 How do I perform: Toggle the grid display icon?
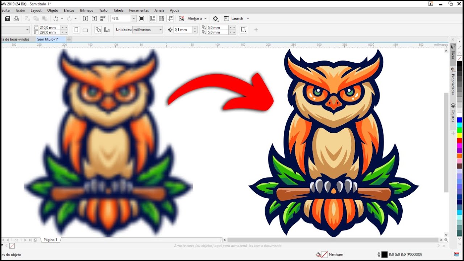click(161, 18)
